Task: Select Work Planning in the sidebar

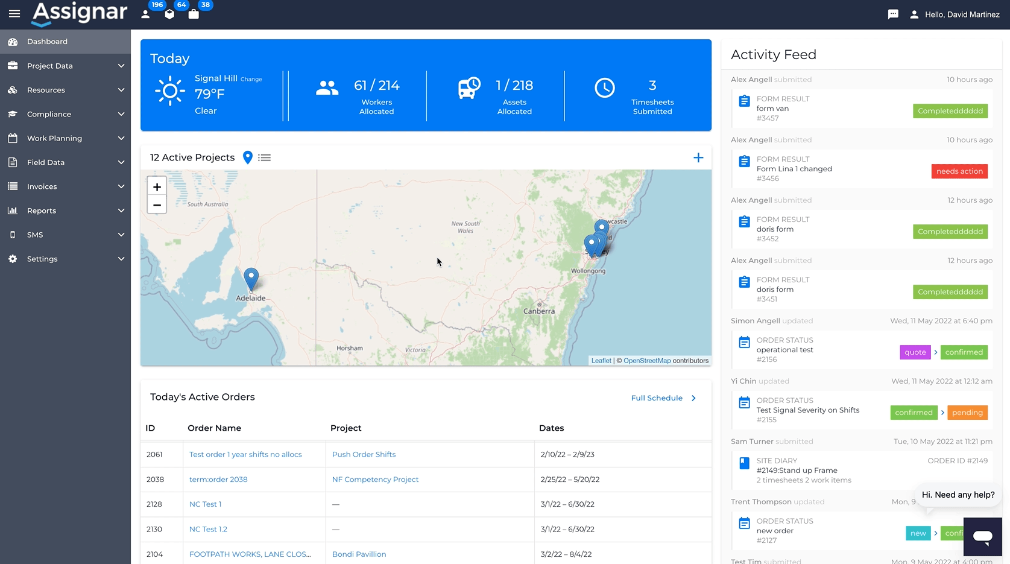Action: point(65,138)
